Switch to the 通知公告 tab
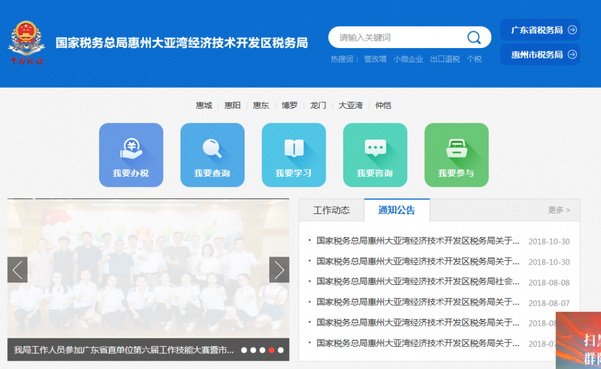This screenshot has height=369, width=601. pos(397,210)
